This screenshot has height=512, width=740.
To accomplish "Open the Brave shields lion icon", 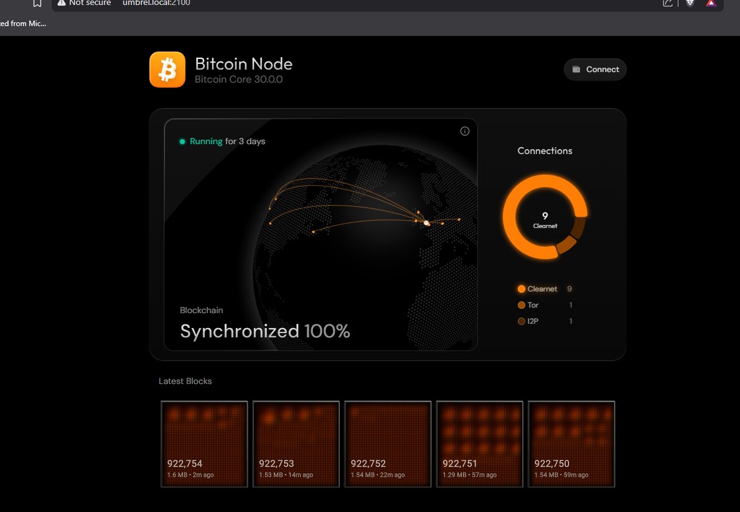I will point(690,3).
